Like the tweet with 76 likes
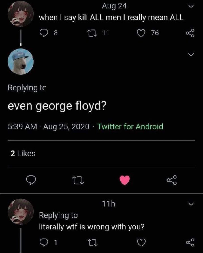The height and width of the screenshot is (253, 203). (x=141, y=33)
